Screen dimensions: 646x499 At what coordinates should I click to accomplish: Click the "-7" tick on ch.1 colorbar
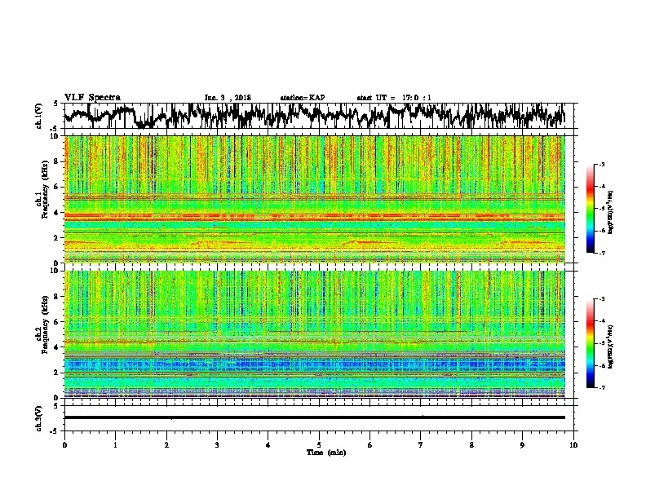(602, 253)
